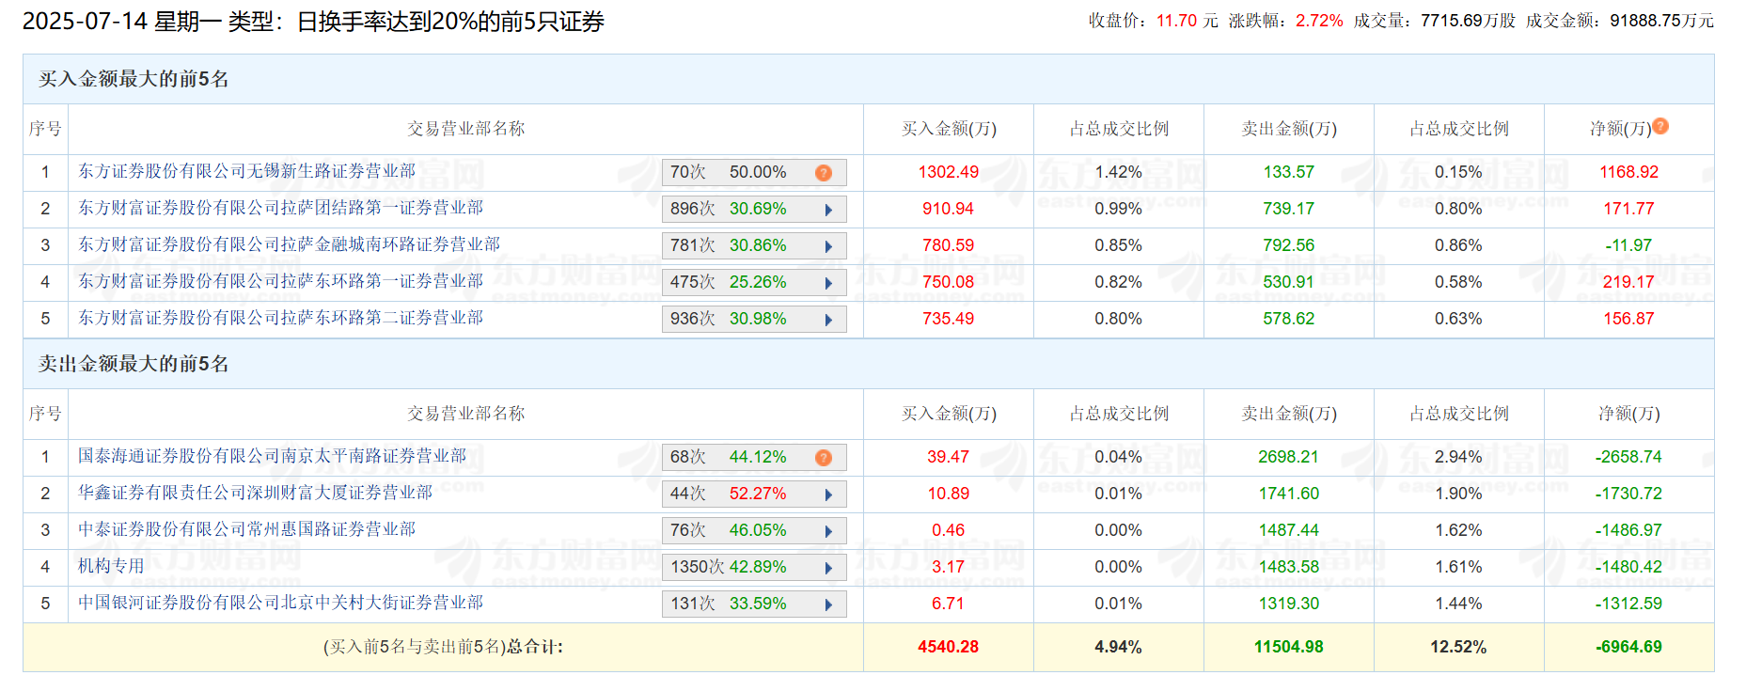Click net amount -1486.97
Image resolution: width=1746 pixels, height=691 pixels.
[x=1628, y=530]
